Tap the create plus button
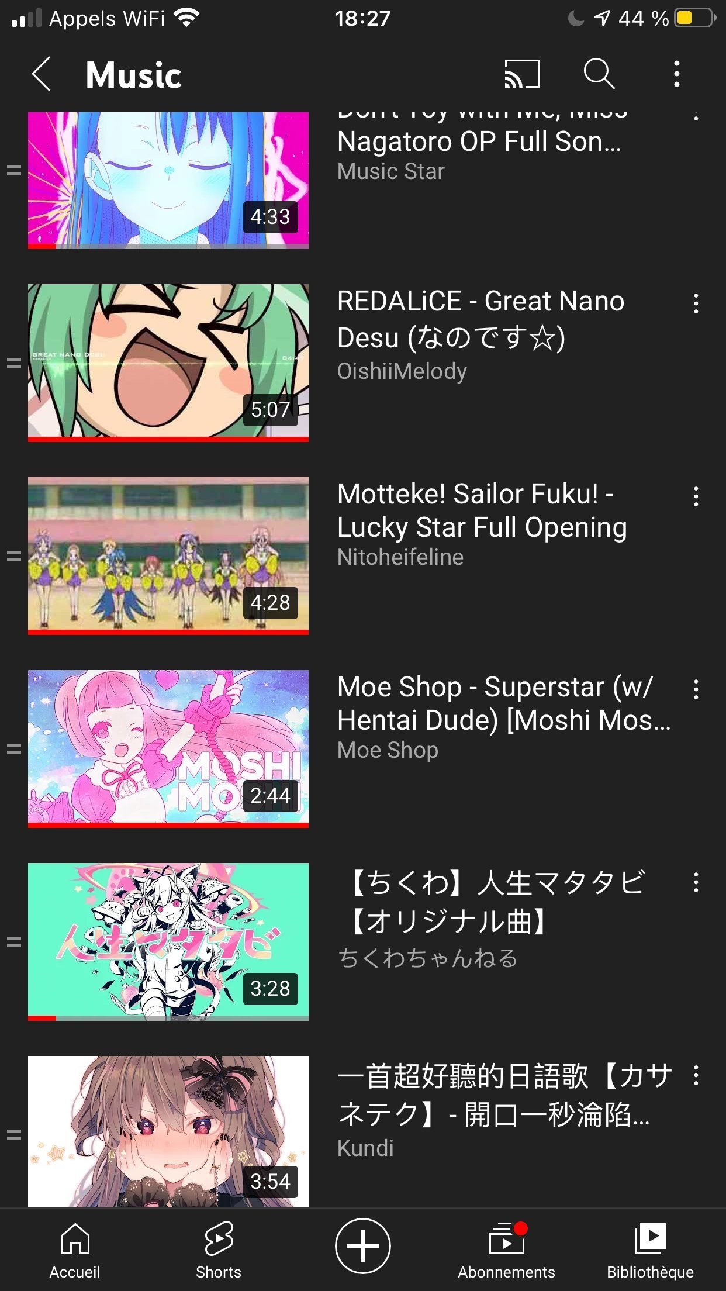 point(363,1246)
